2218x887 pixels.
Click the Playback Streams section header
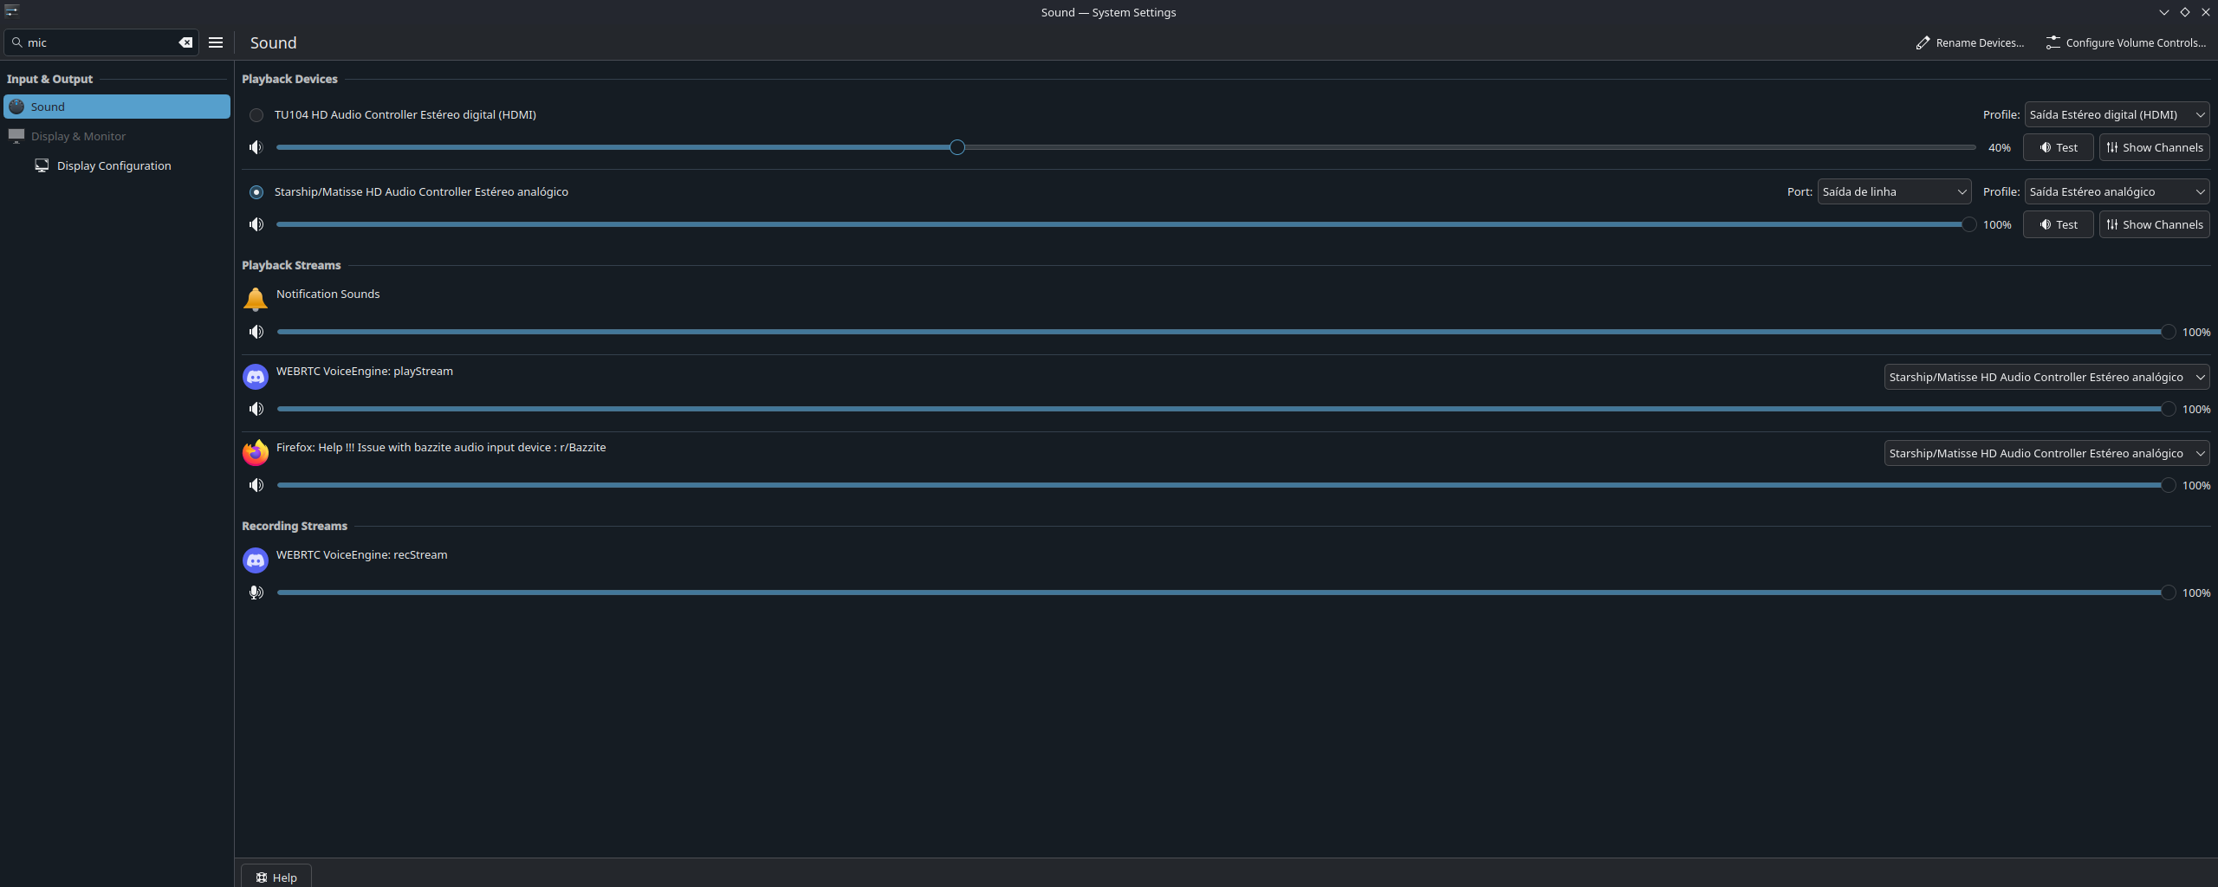point(291,265)
